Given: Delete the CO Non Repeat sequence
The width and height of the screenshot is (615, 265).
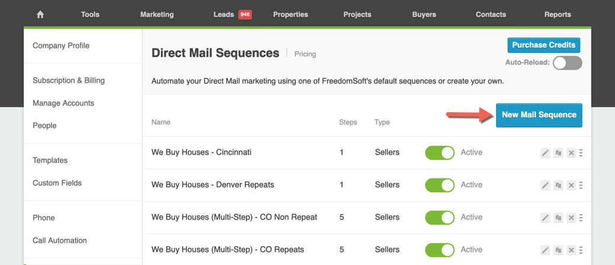Looking at the screenshot, I should 571,218.
